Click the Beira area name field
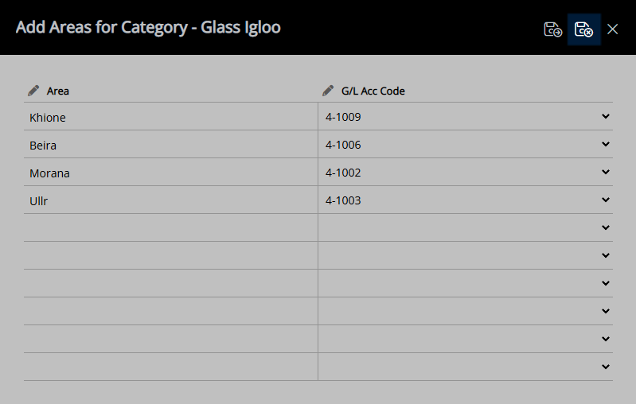The width and height of the screenshot is (636, 404). pyautogui.click(x=171, y=145)
